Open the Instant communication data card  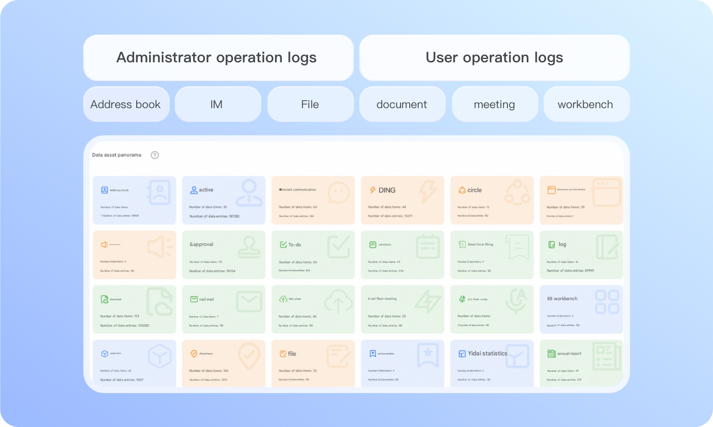click(x=313, y=200)
